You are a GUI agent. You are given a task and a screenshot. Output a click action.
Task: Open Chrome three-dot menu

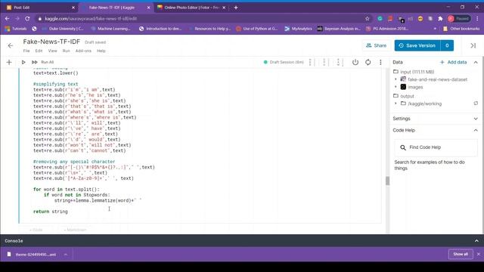pos(477,18)
